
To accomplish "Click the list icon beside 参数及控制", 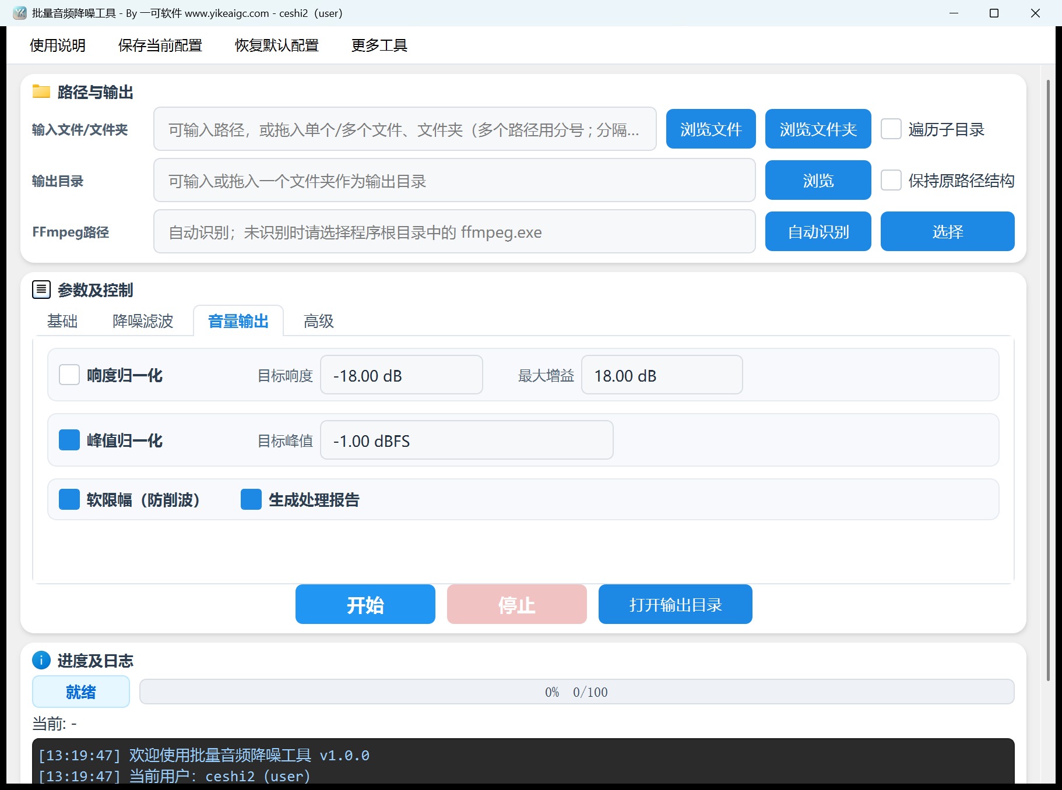I will point(41,290).
